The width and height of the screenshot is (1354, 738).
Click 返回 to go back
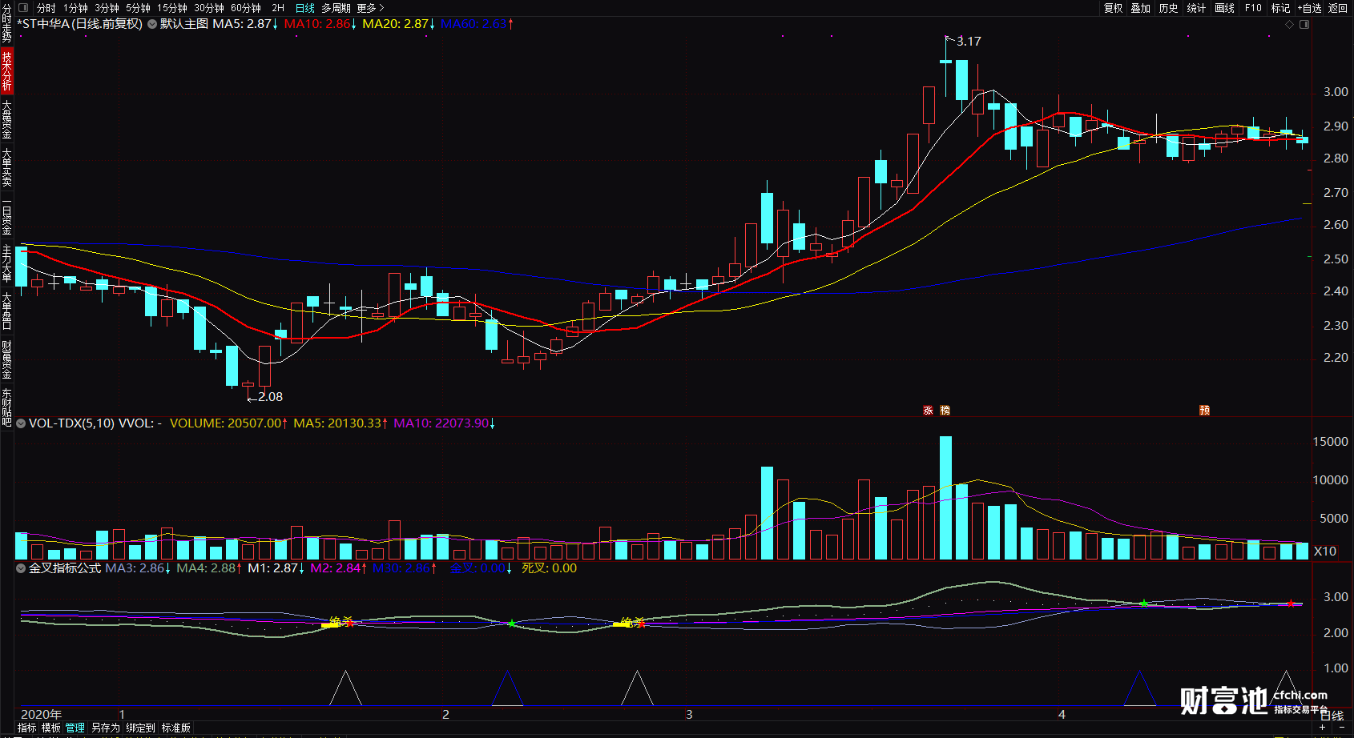point(1338,8)
